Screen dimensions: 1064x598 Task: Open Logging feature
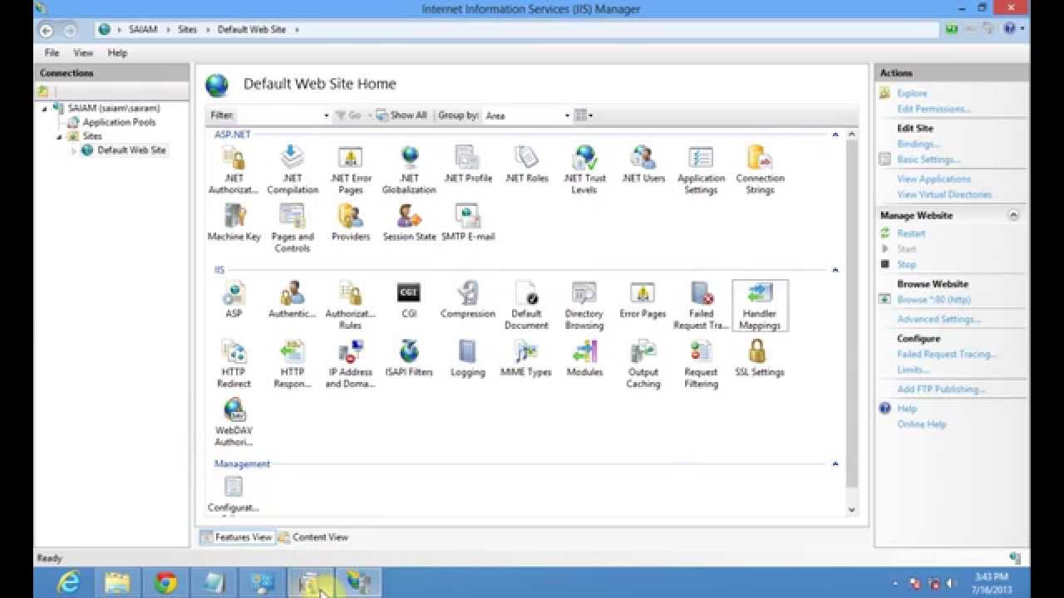click(x=467, y=357)
